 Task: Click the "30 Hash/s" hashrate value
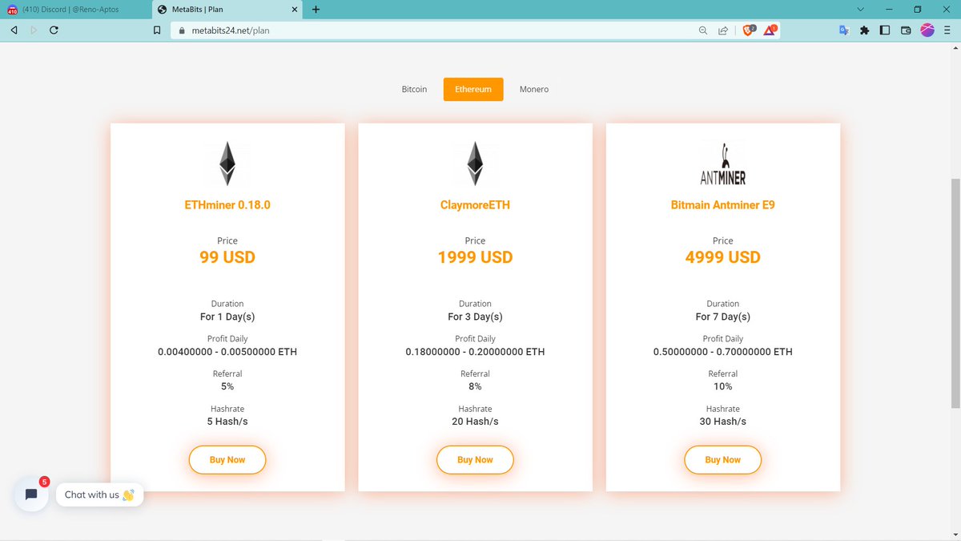coord(722,422)
